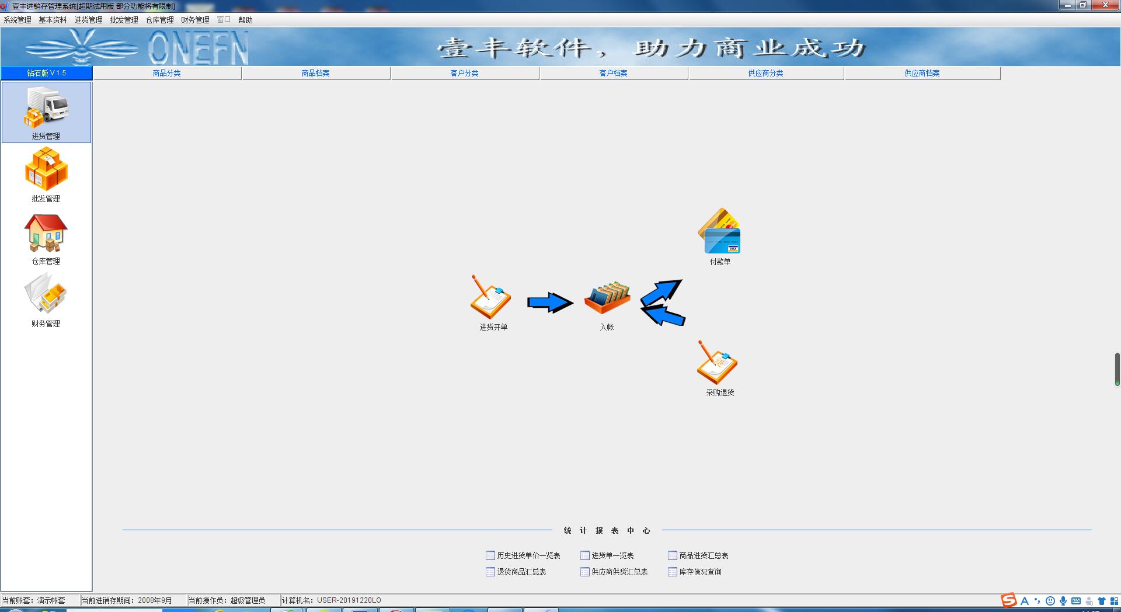
Task: Click the 商品档案 button
Action: click(x=316, y=73)
